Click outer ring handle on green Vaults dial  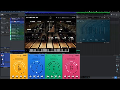tap(48, 68)
